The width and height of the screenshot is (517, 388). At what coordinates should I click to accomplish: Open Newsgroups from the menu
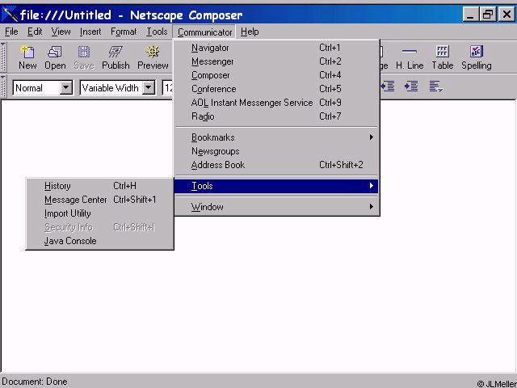(x=276, y=151)
